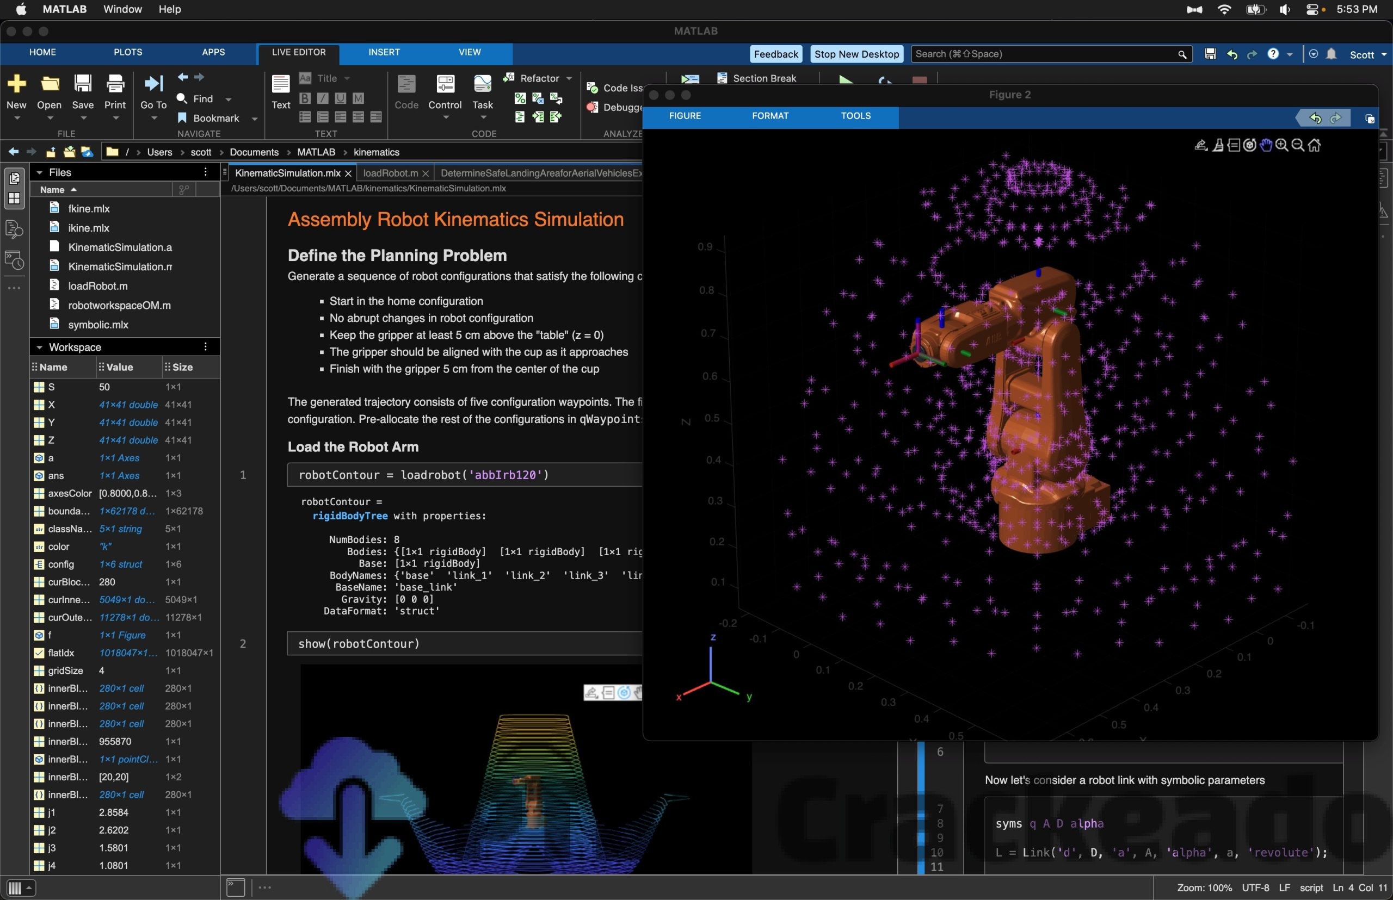Click the undo arrow in Figure 2 toolstrip

pos(1315,119)
